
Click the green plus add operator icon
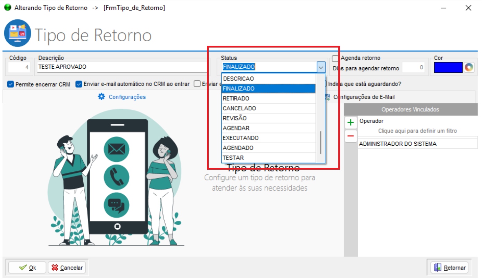point(351,122)
